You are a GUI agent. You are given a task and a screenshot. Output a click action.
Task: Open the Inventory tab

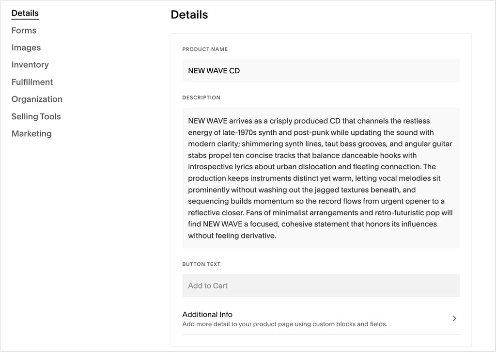coord(30,64)
